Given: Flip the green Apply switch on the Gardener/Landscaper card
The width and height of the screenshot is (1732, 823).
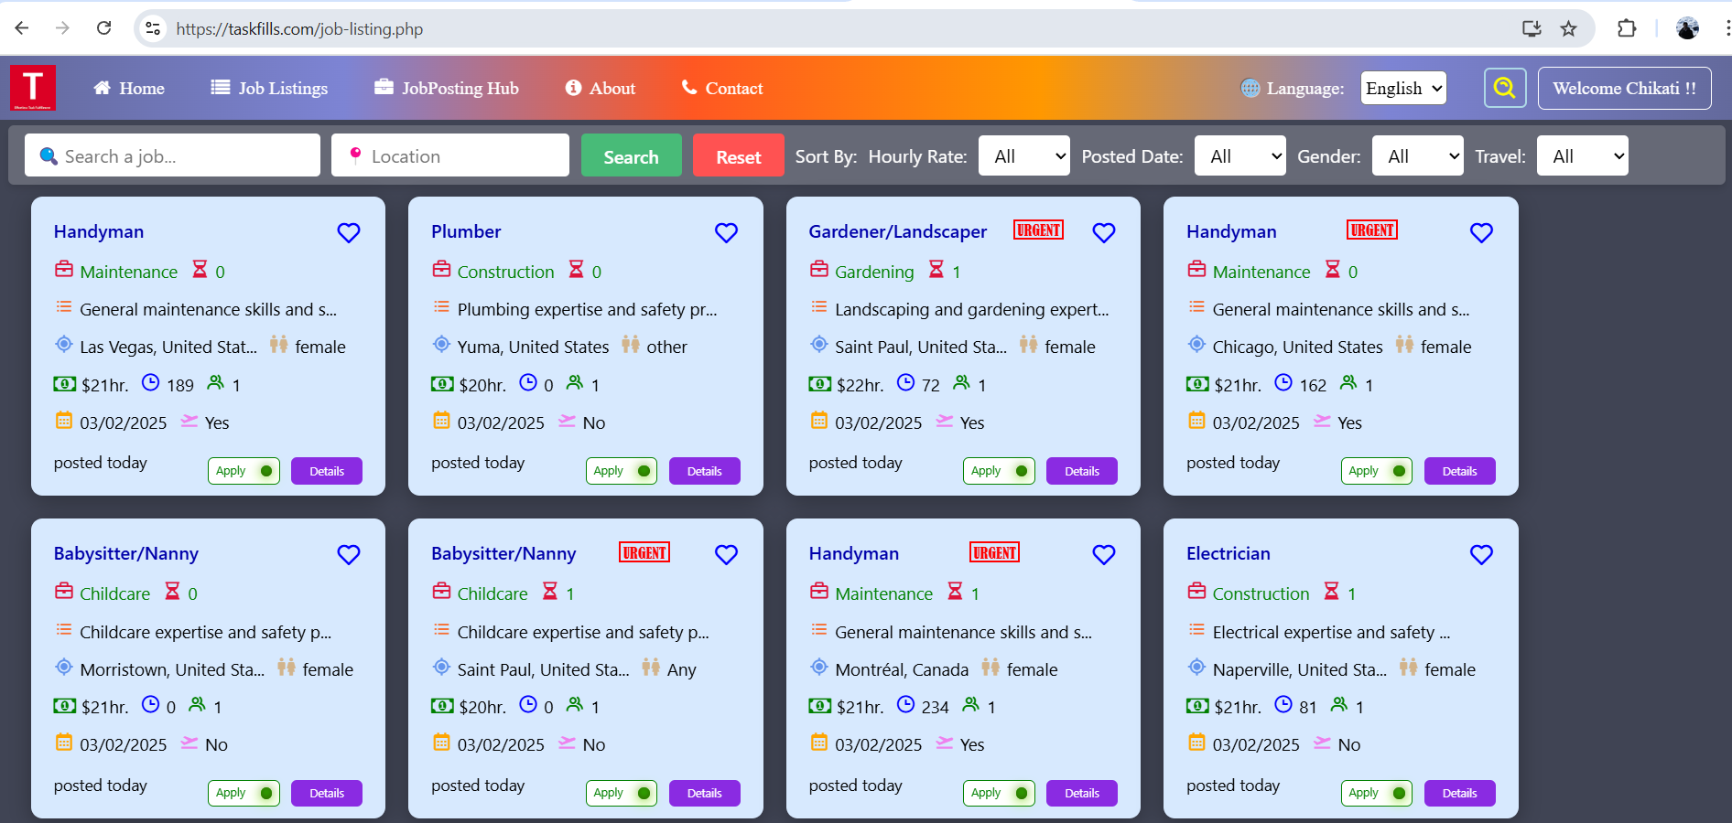Looking at the screenshot, I should (1023, 471).
